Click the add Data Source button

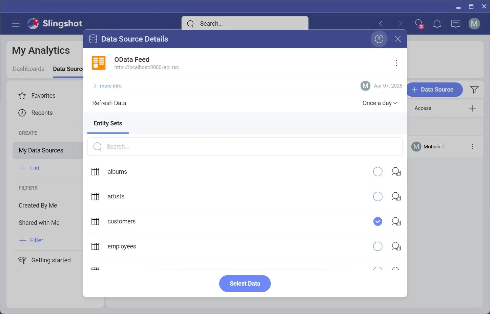[x=434, y=90]
